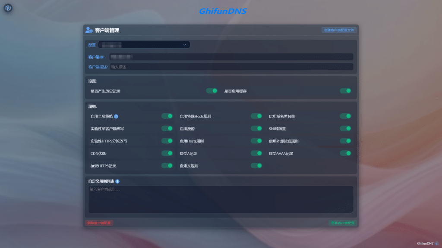Toggle 接受A记录 switch
This screenshot has height=248, width=442.
[x=256, y=153]
